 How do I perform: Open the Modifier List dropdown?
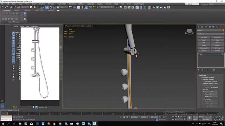(210, 34)
